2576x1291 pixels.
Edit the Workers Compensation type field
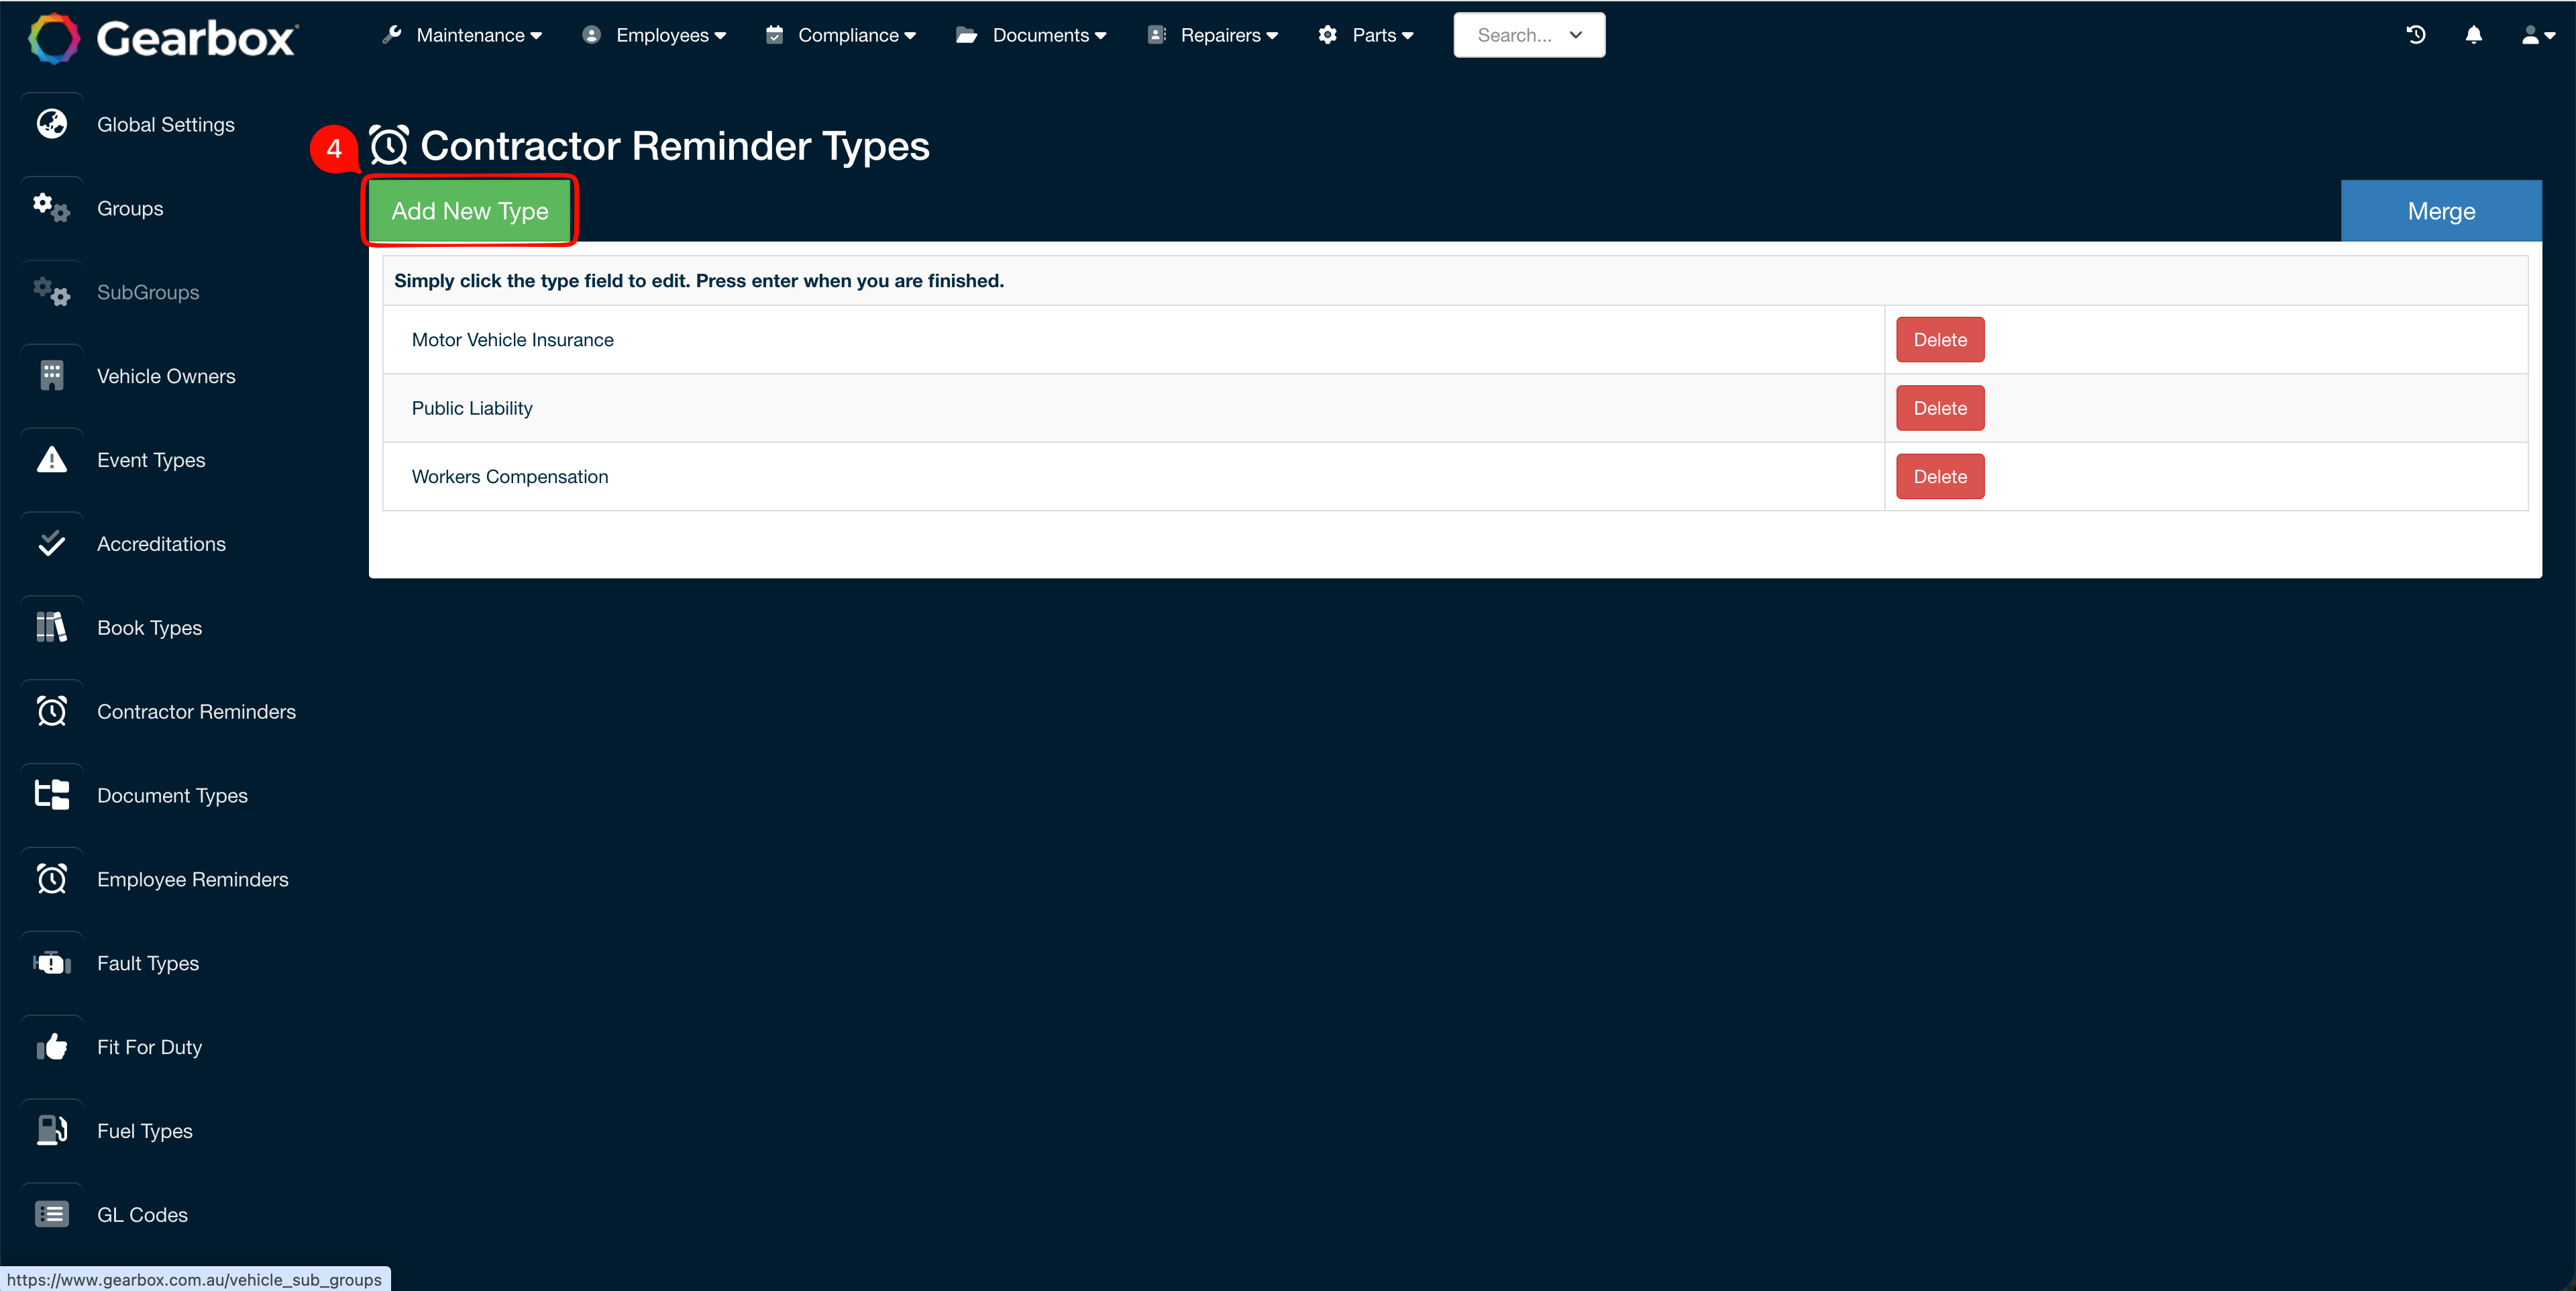coord(1133,477)
